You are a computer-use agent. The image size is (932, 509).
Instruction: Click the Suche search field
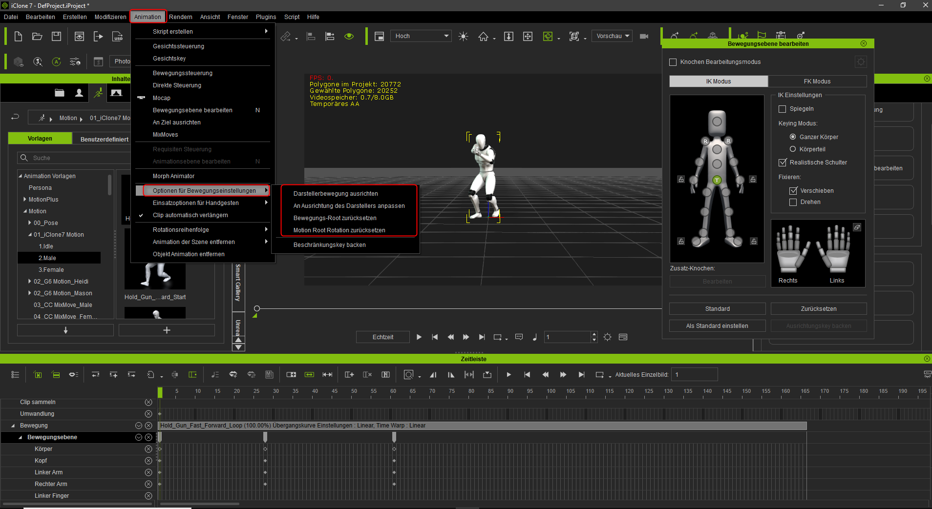74,158
